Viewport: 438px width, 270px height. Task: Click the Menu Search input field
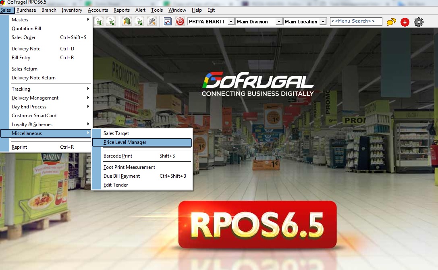point(356,21)
